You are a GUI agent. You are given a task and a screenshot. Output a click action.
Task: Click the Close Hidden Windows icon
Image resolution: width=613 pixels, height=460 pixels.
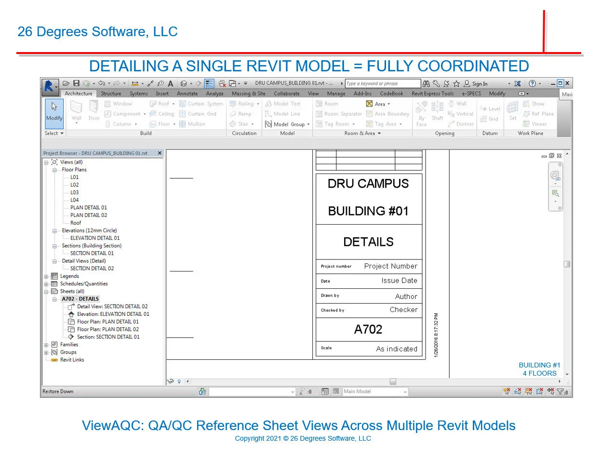point(222,83)
